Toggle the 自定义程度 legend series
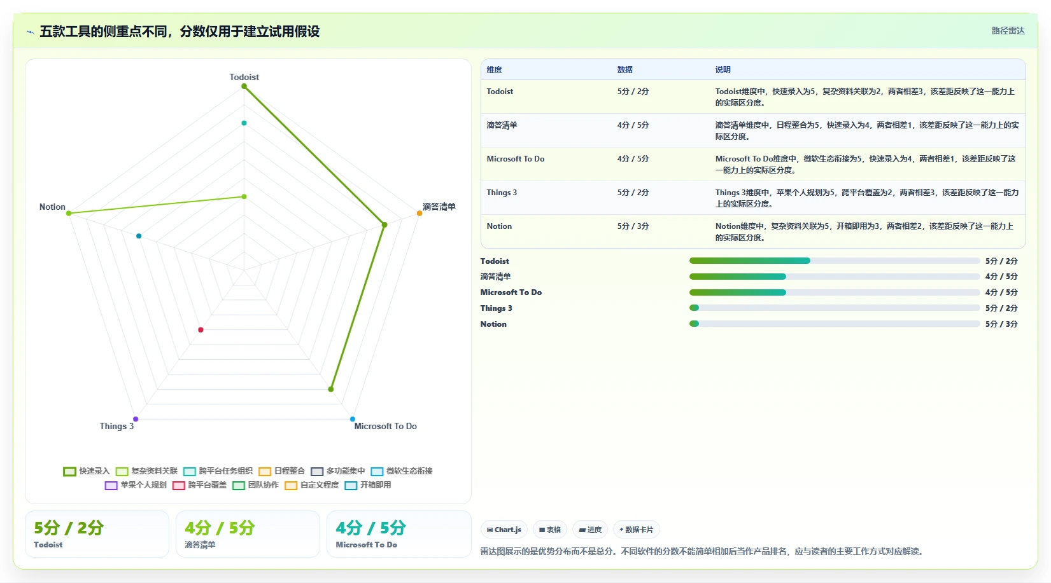The image size is (1051, 583). click(x=312, y=485)
